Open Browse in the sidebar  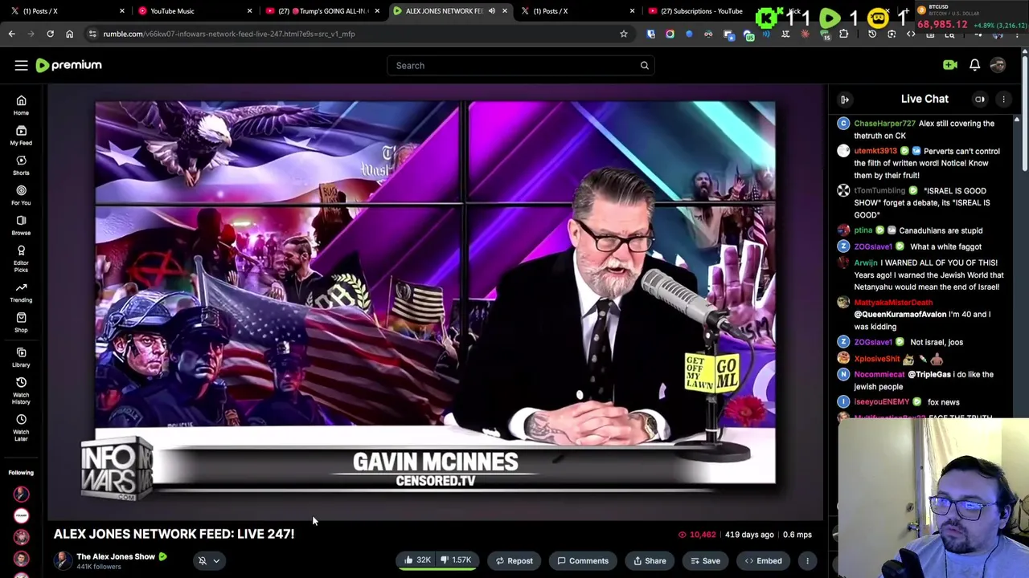tap(21, 225)
